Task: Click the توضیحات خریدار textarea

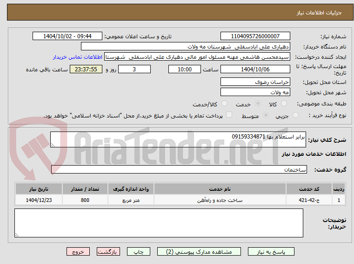Action: coord(159,223)
